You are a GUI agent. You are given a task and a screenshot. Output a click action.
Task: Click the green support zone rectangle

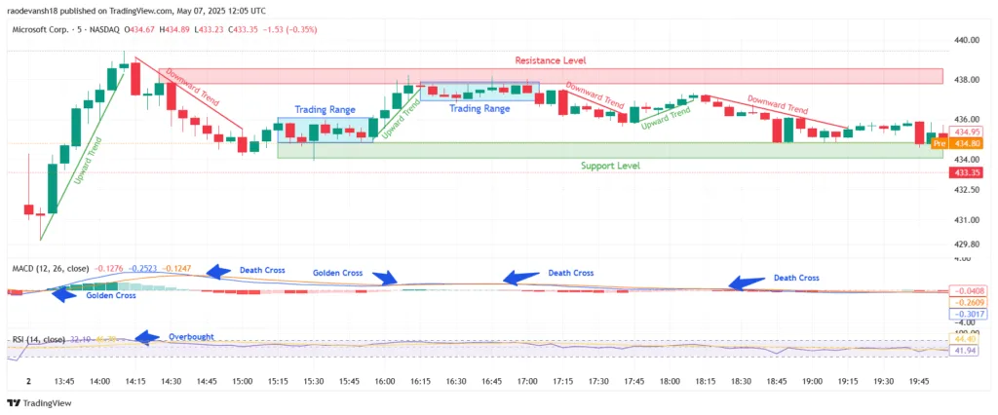610,150
